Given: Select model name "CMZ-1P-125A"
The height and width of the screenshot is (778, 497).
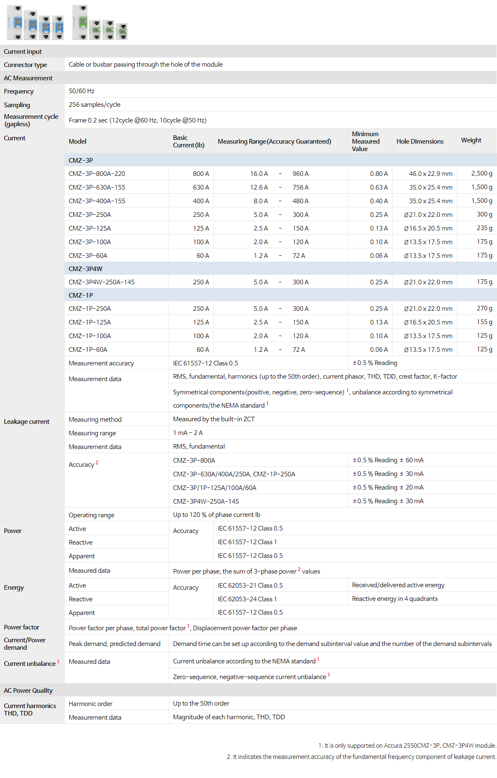Looking at the screenshot, I should click(90, 322).
